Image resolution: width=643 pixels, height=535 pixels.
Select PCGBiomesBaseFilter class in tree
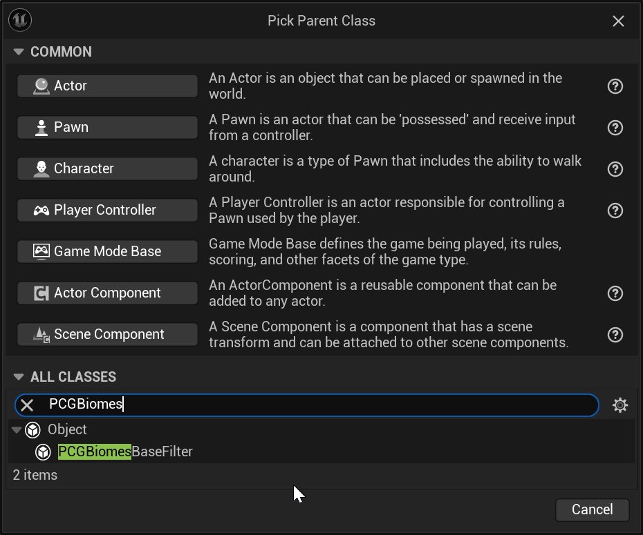[125, 452]
